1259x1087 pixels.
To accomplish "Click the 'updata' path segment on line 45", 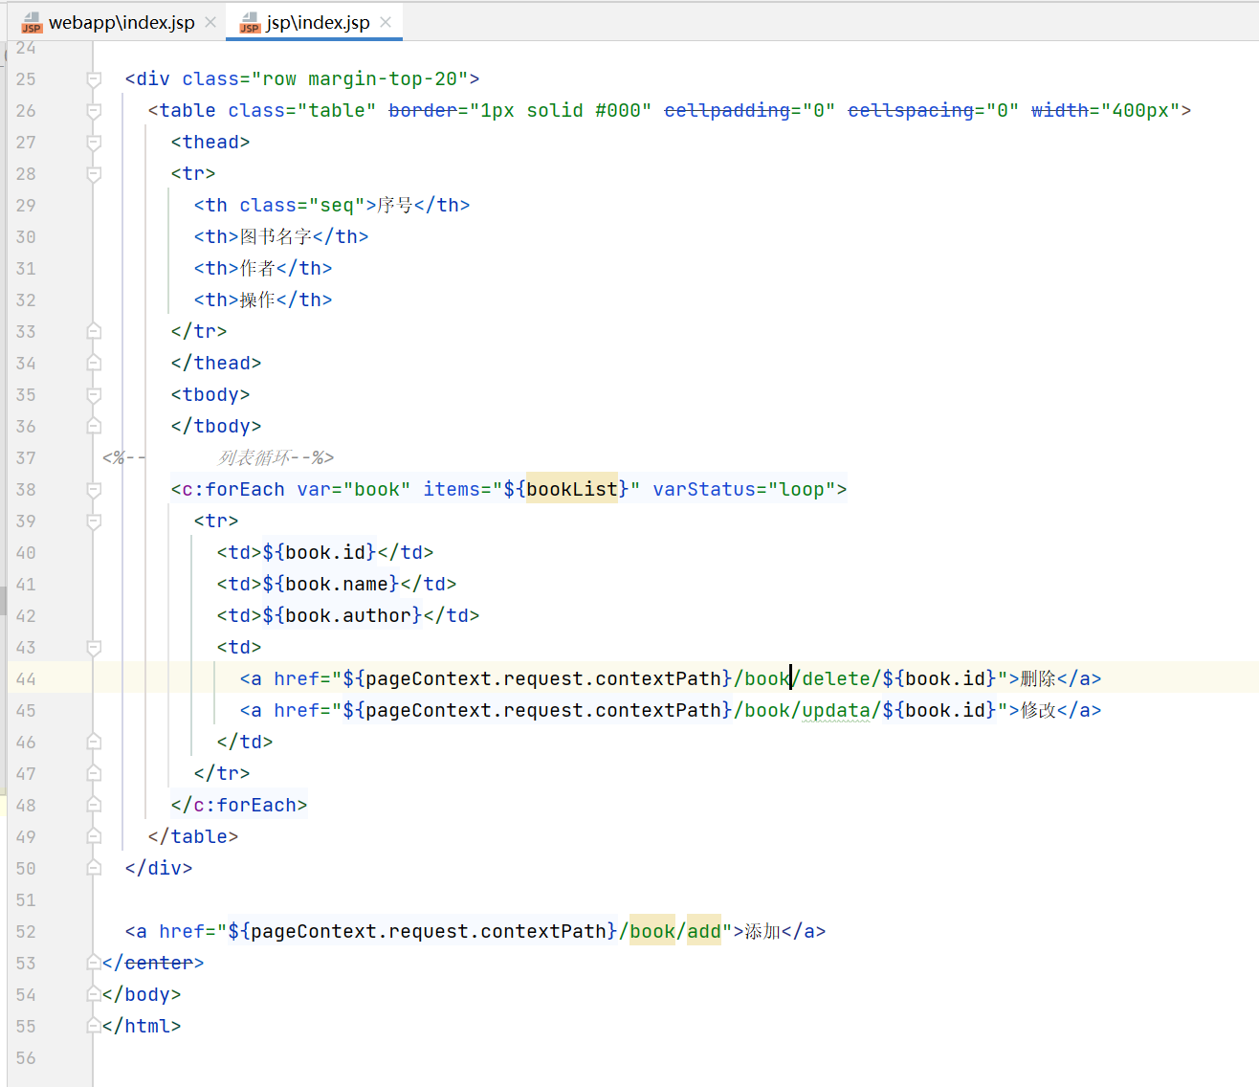I will click(x=836, y=711).
